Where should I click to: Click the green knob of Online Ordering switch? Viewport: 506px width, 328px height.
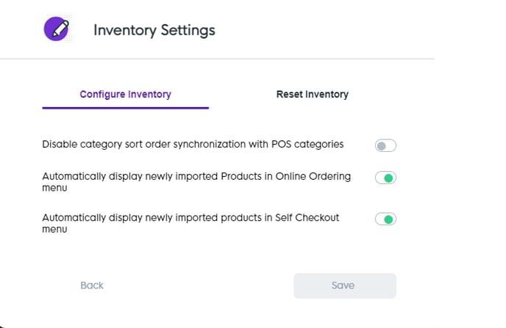click(x=390, y=178)
